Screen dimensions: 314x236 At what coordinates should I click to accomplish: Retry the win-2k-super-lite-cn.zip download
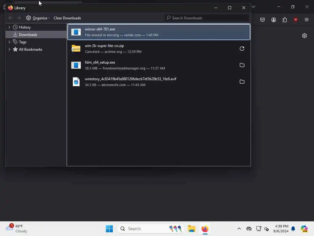(x=242, y=49)
